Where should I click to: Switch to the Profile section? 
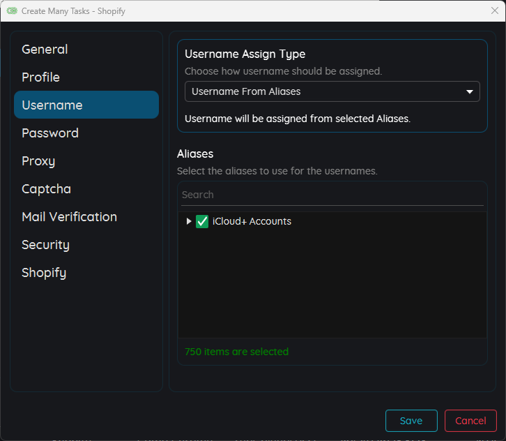(40, 77)
